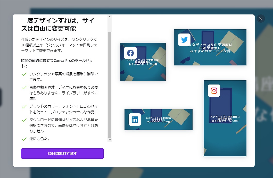Screen dimensions: 273x178
Task: Click the text 他にも色々。
Action: click(x=39, y=139)
